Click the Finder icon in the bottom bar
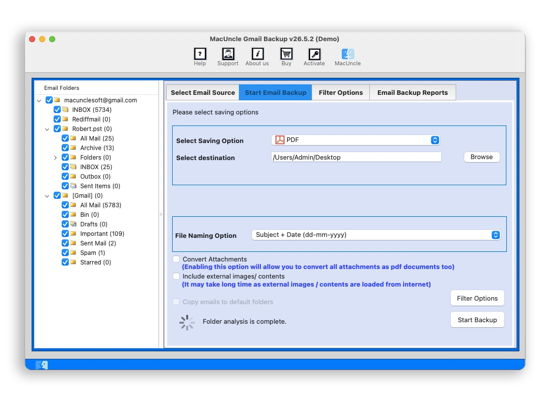This screenshot has height=401, width=550. point(42,365)
